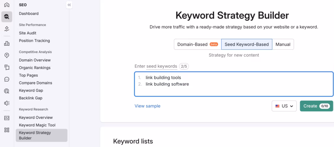Click the Create button
This screenshot has height=147, width=334.
(x=316, y=106)
